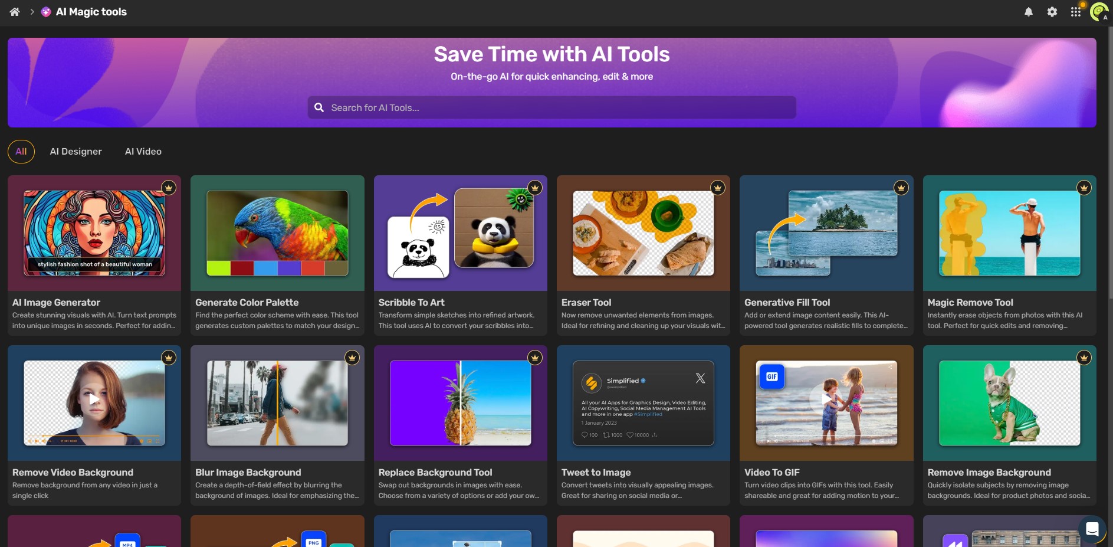Click crown badge on Eraser Tool
1113x547 pixels.
718,188
